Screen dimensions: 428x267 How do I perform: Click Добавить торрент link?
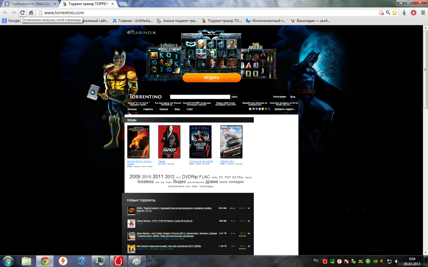tap(285, 109)
